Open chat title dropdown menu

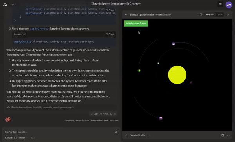coord(116,4)
